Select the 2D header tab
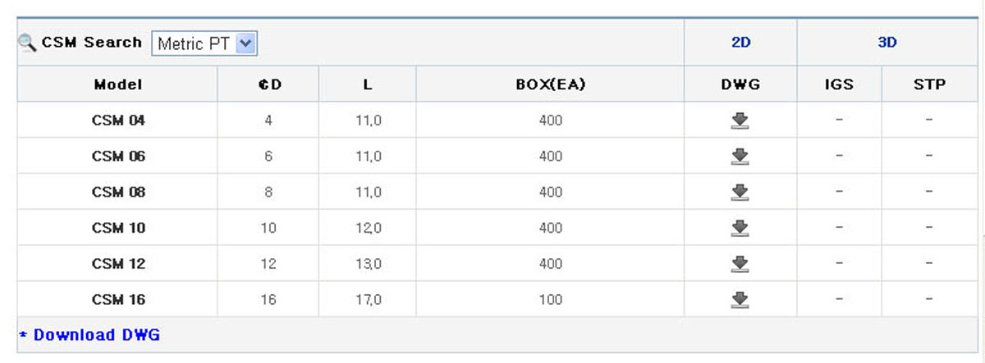Screen dimensions: 985x363 tap(740, 43)
